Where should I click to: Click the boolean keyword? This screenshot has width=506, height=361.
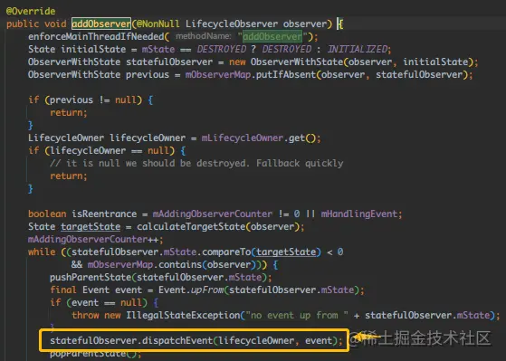[x=47, y=214]
